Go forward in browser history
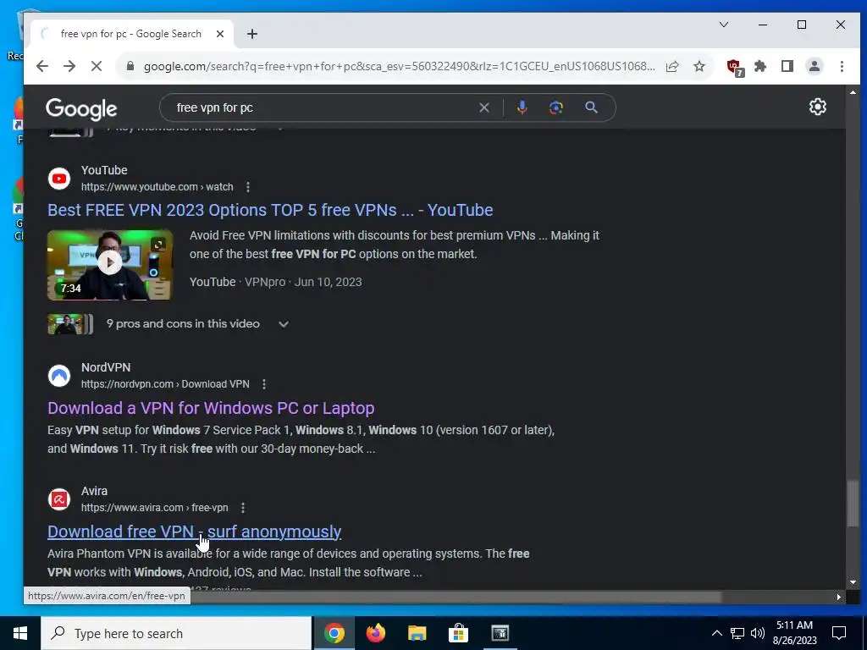The width and height of the screenshot is (867, 650). click(x=69, y=66)
